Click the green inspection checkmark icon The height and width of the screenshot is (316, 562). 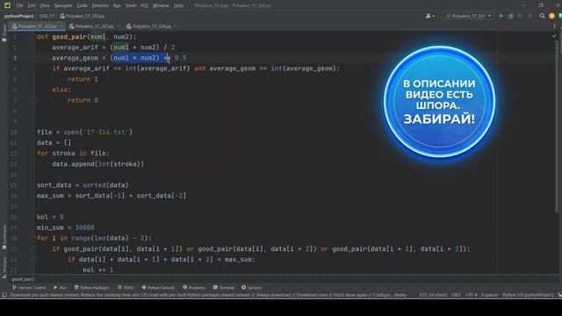click(x=554, y=36)
